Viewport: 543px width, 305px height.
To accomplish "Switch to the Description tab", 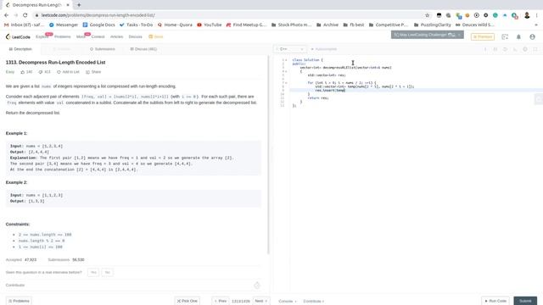I will click(x=20, y=49).
